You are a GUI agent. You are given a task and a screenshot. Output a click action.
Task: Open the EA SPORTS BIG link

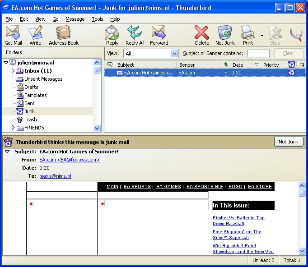205,187
